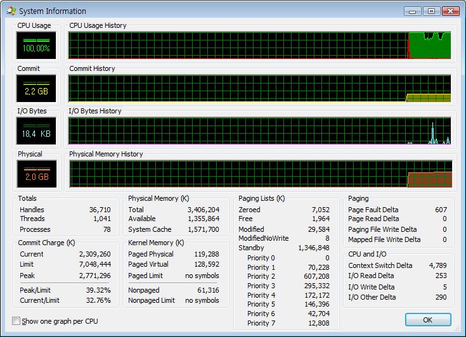This screenshot has height=337, width=466.
Task: Select the Handles value 36,710
Action: pos(100,210)
